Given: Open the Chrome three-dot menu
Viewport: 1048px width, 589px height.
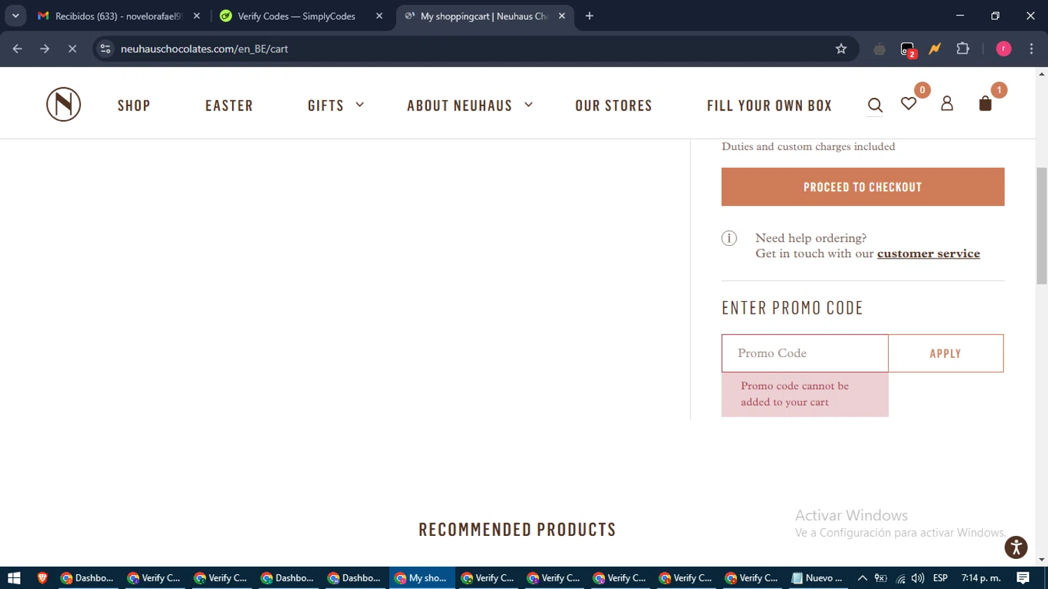Looking at the screenshot, I should [x=1031, y=49].
